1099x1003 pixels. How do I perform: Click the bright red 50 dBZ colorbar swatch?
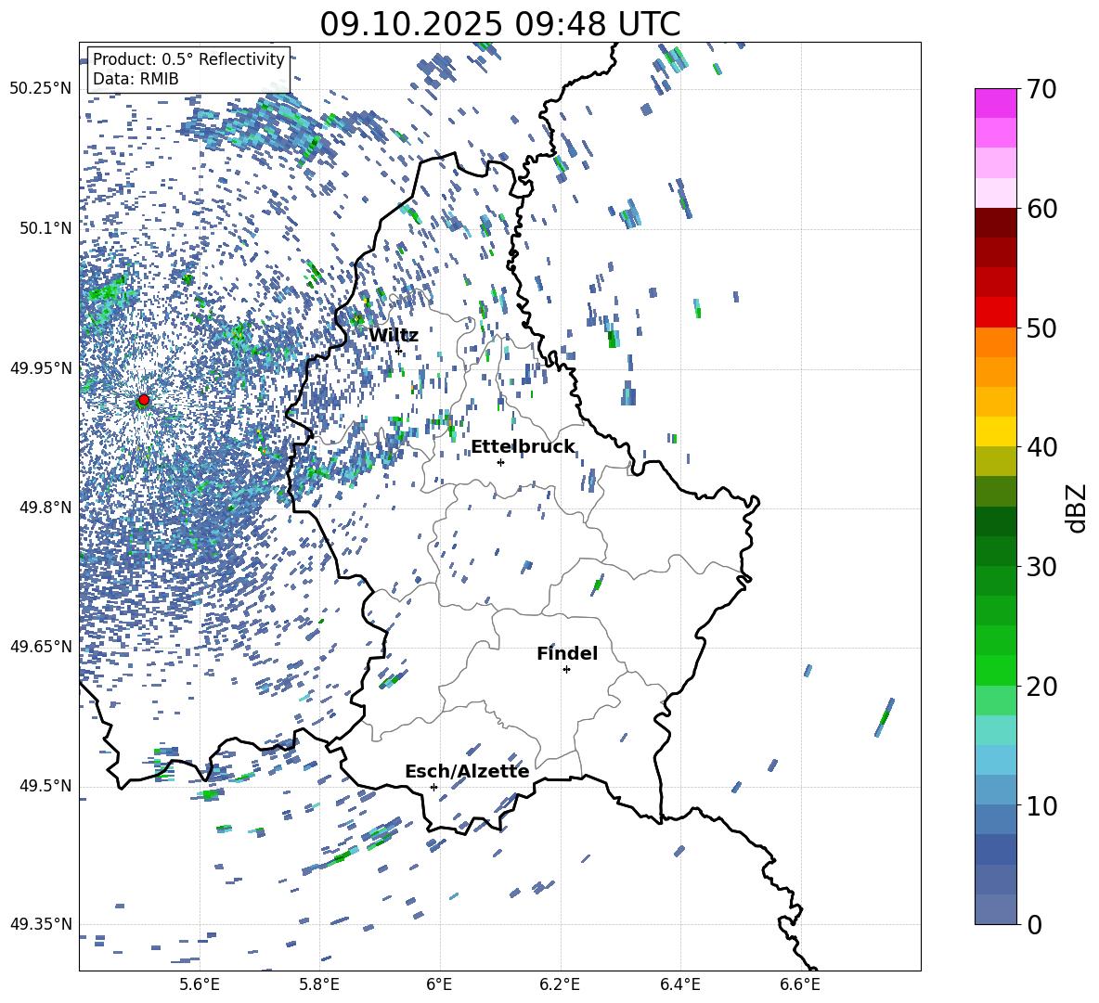point(995,313)
